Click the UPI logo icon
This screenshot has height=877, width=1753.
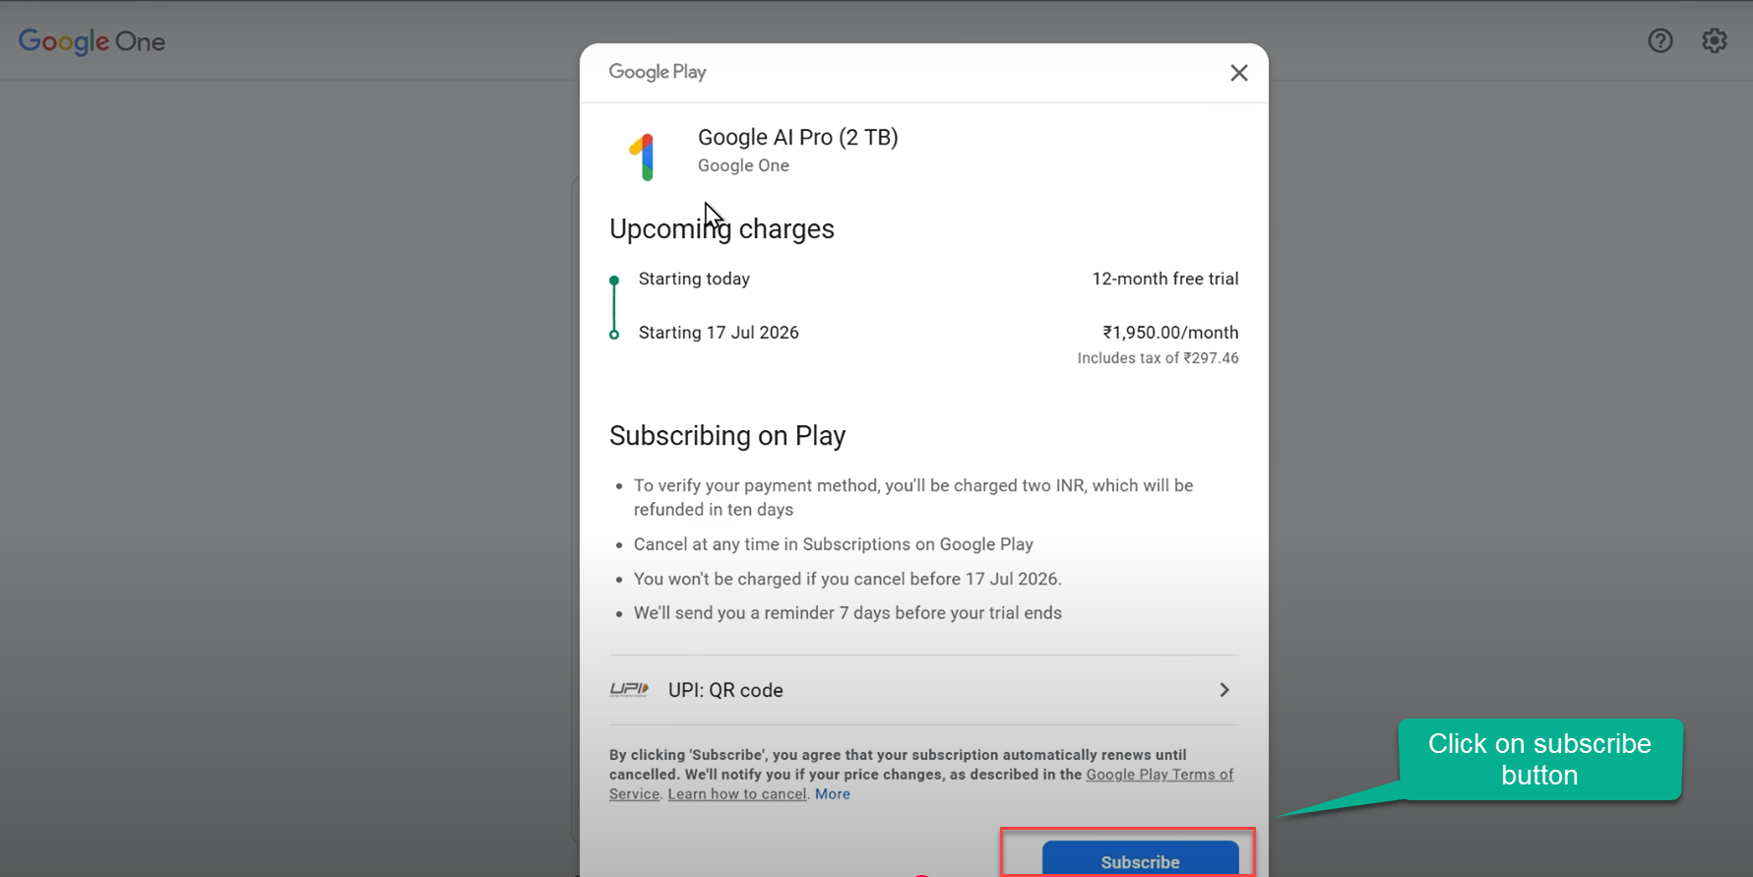(629, 689)
